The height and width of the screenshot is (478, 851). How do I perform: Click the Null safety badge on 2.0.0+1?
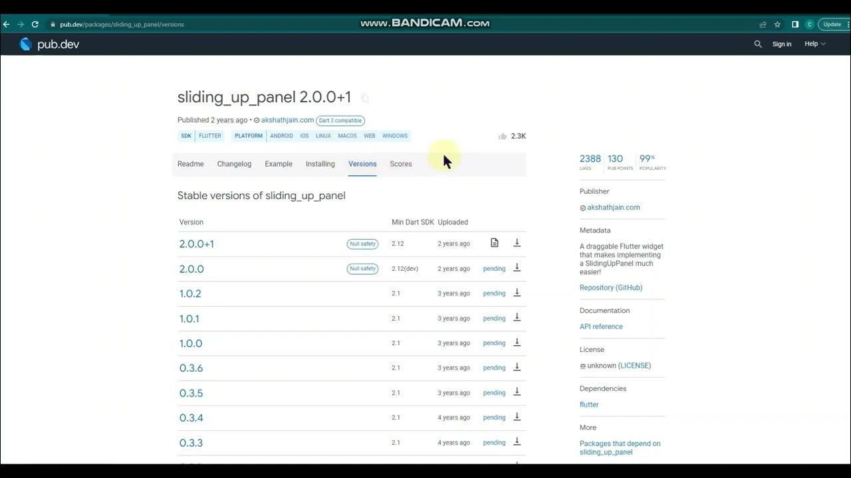(362, 244)
